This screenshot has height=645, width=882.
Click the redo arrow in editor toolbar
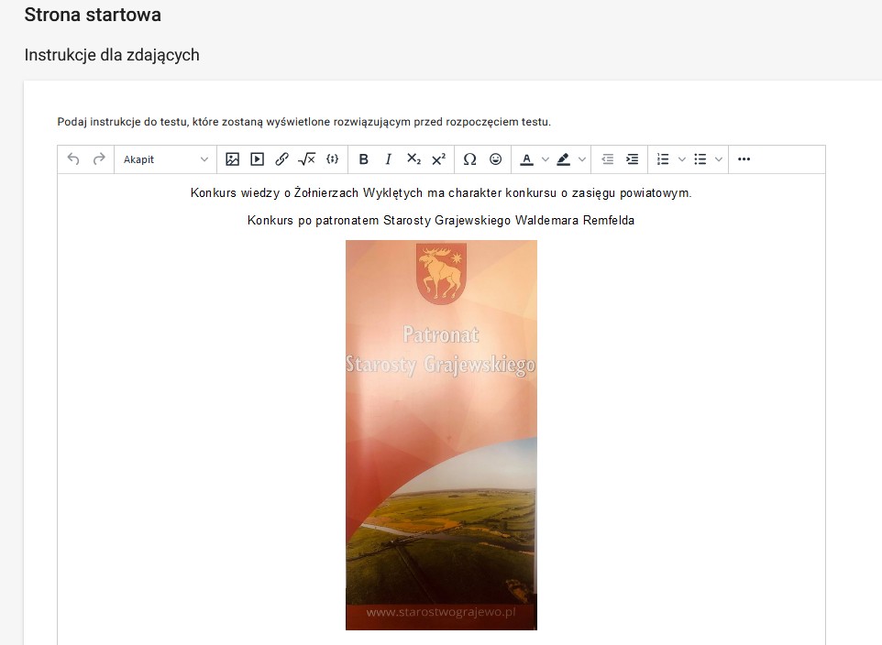tap(99, 159)
